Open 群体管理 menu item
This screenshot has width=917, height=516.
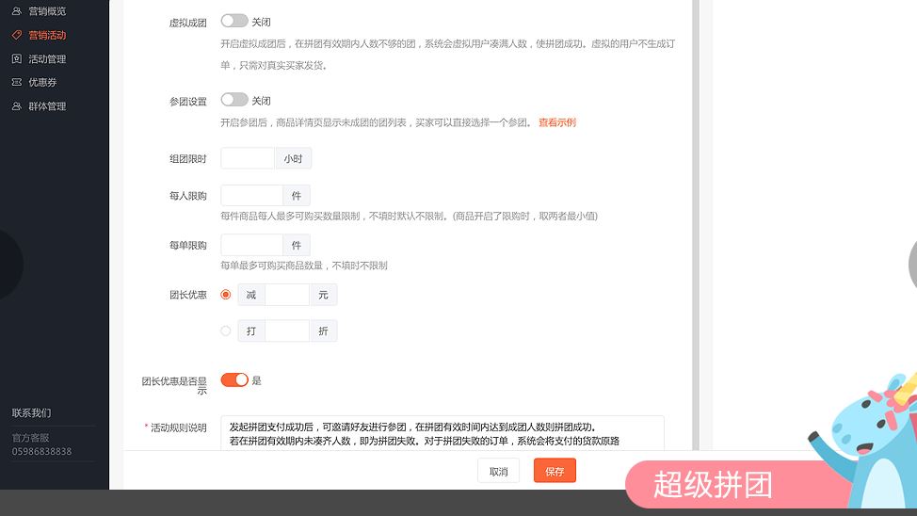[47, 106]
